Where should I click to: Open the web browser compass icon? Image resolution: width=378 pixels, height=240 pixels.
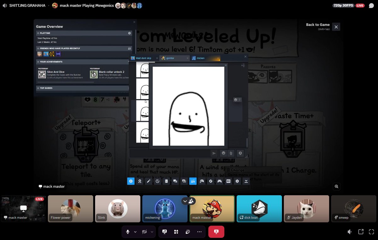click(211, 181)
